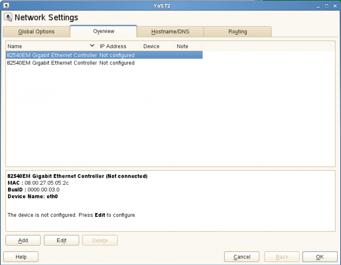This screenshot has height=265, width=341.
Task: Select the Overview tab
Action: (x=103, y=31)
